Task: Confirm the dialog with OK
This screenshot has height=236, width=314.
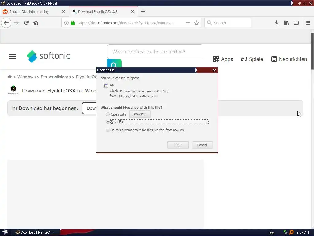Action: 178,145
